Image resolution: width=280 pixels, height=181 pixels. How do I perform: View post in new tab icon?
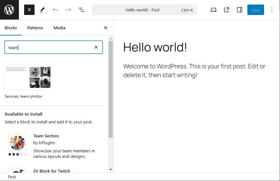click(227, 10)
